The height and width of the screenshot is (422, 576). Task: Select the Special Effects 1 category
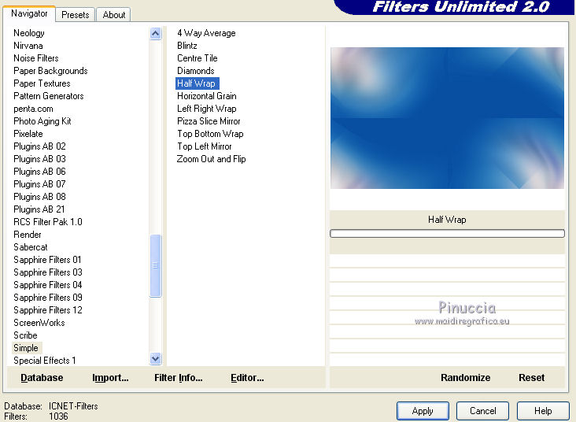(x=44, y=361)
